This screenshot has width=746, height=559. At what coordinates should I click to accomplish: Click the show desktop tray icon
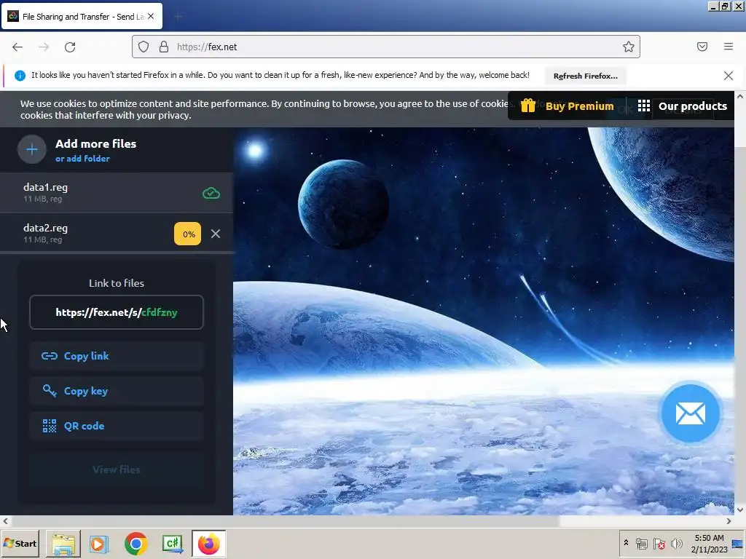(738, 543)
